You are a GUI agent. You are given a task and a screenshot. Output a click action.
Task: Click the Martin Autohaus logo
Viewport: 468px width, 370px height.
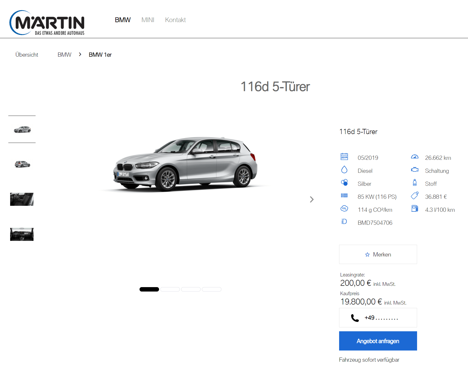[47, 23]
